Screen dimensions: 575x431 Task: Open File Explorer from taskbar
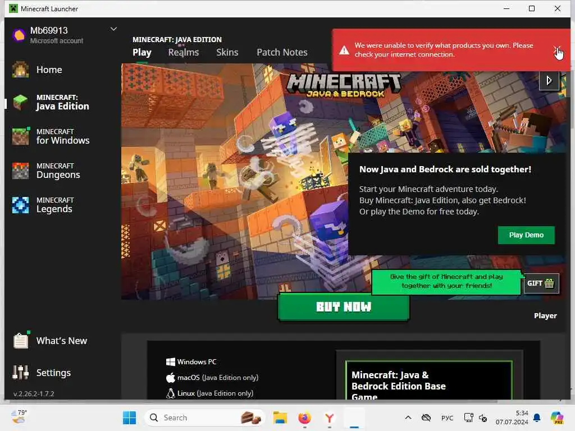(280, 418)
